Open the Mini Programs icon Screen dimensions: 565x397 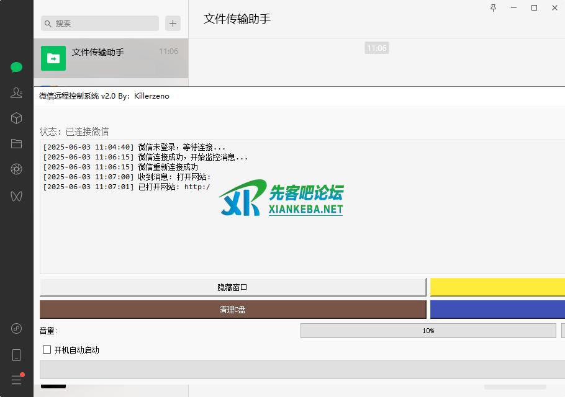click(x=16, y=328)
